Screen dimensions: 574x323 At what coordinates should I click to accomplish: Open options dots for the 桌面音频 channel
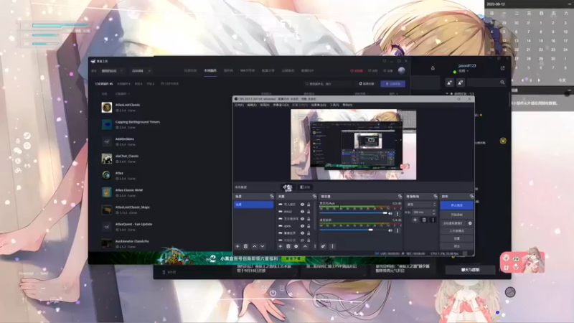click(x=397, y=230)
